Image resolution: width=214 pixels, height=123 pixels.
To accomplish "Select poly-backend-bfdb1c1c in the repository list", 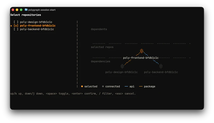I will 37,29.
